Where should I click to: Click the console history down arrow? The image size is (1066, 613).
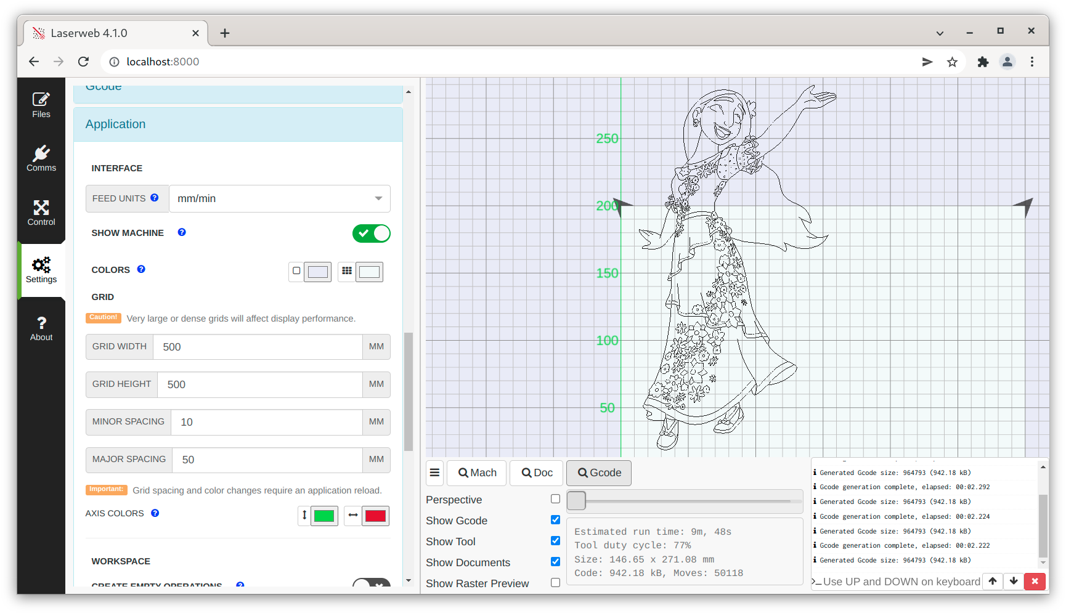(1014, 581)
